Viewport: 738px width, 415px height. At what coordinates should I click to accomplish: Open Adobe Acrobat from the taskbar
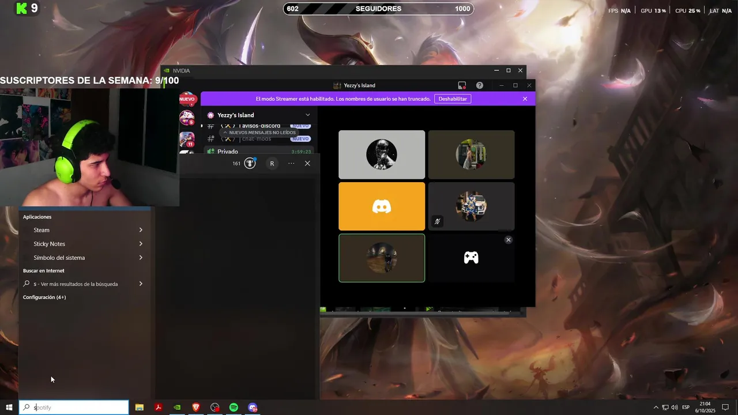click(158, 408)
